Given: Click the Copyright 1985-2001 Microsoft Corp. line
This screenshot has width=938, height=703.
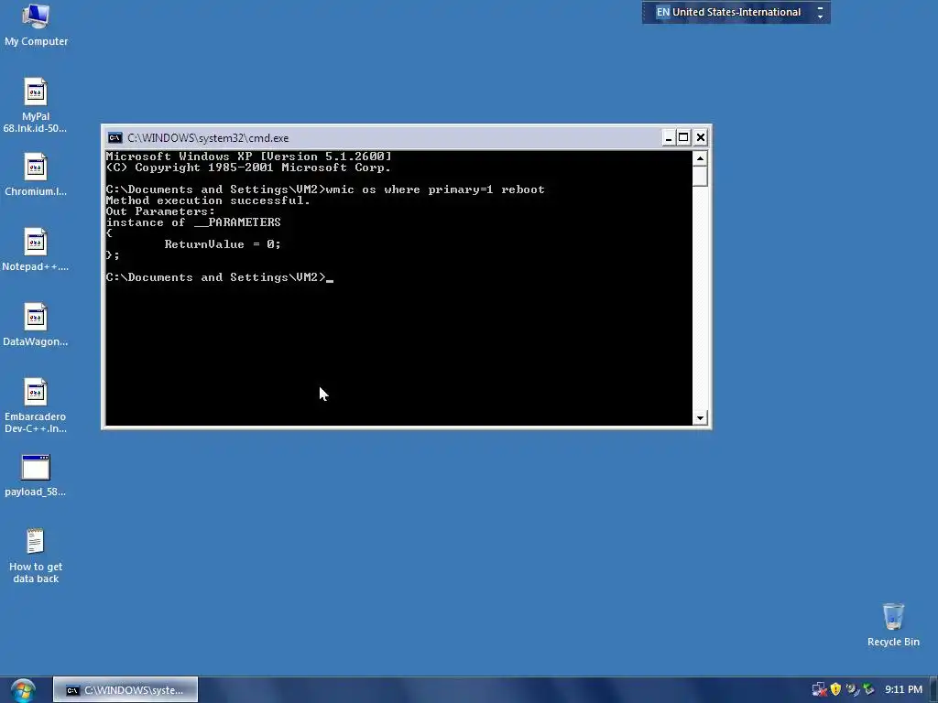Looking at the screenshot, I should tap(248, 168).
